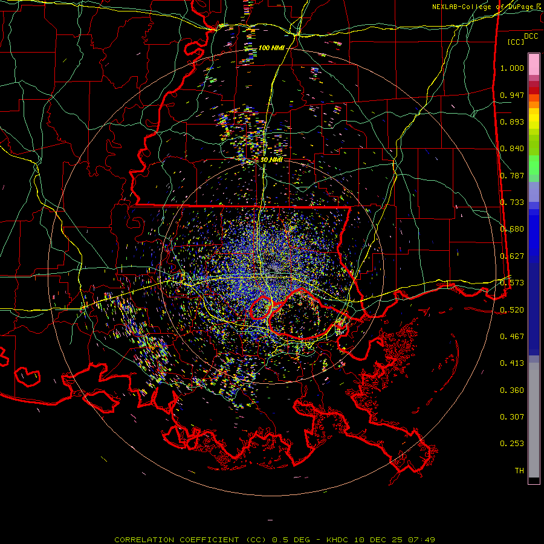Click the 100 NMI range ring label
The width and height of the screenshot is (544, 544).
point(271,48)
